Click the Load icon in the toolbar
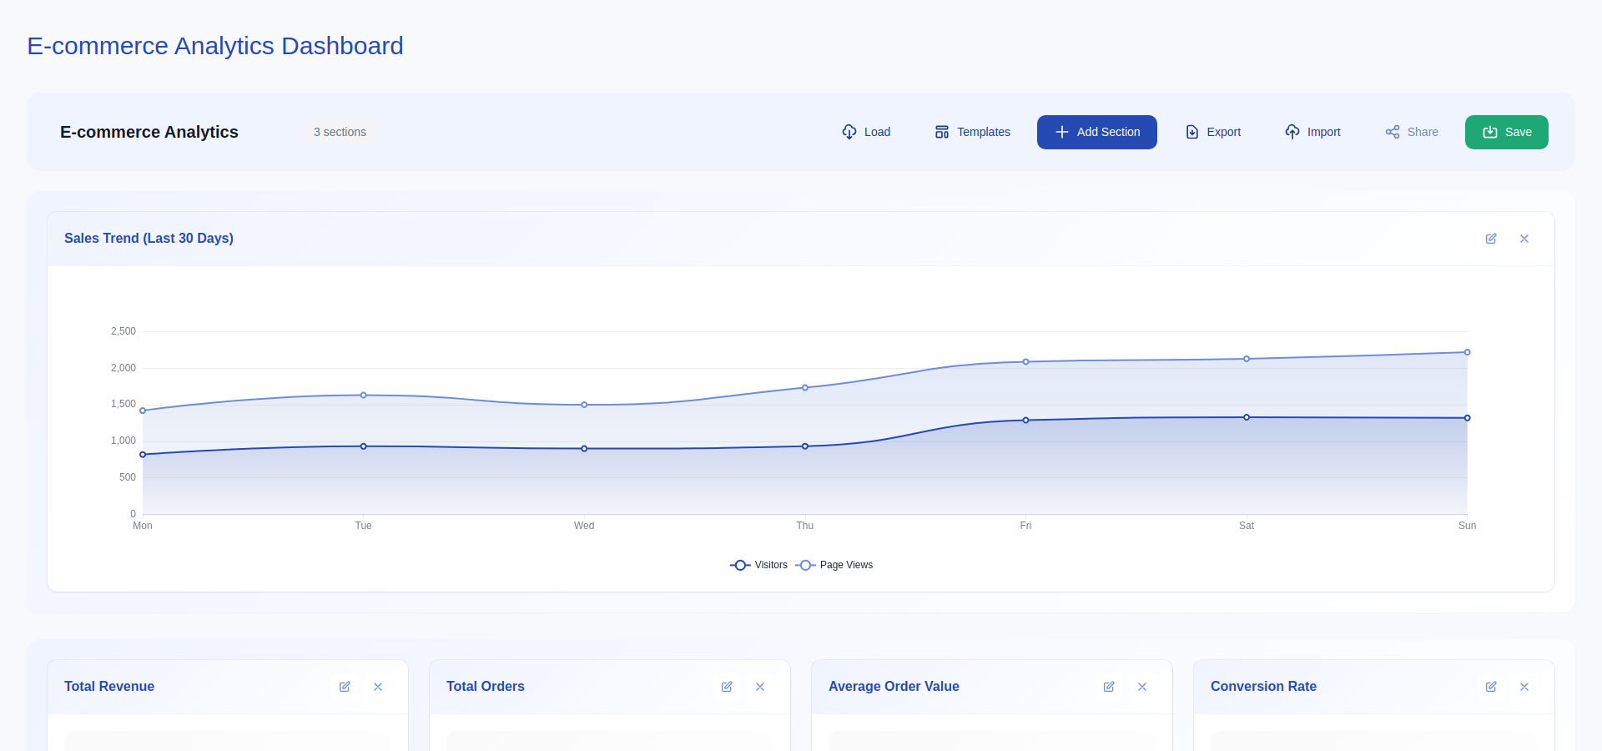Viewport: 1602px width, 751px height. pyautogui.click(x=849, y=132)
